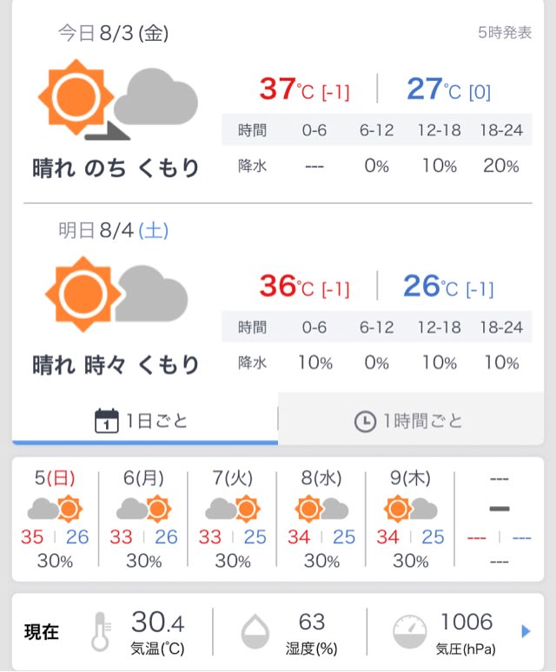Switch to the 1日ごと daily tab
556x672 pixels.
[145, 419]
